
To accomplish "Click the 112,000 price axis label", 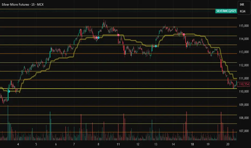I will [x=244, y=65].
